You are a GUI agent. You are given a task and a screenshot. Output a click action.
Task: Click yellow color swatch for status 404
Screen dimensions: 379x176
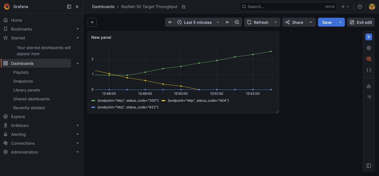[x=164, y=101]
